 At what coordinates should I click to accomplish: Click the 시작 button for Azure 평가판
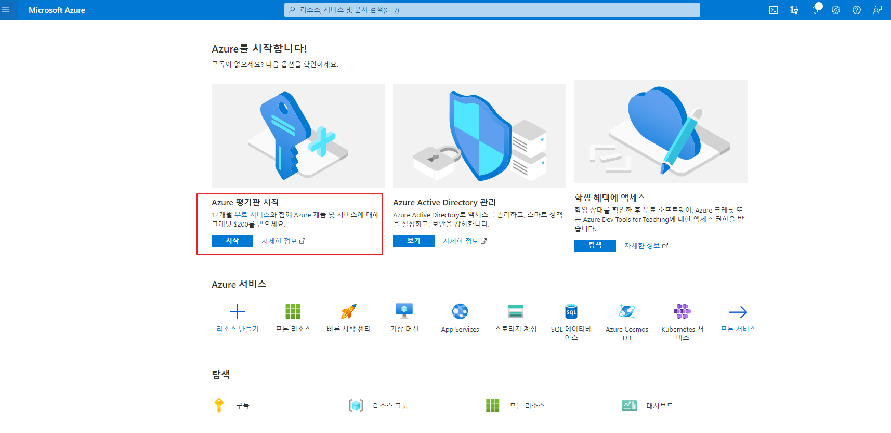click(232, 241)
